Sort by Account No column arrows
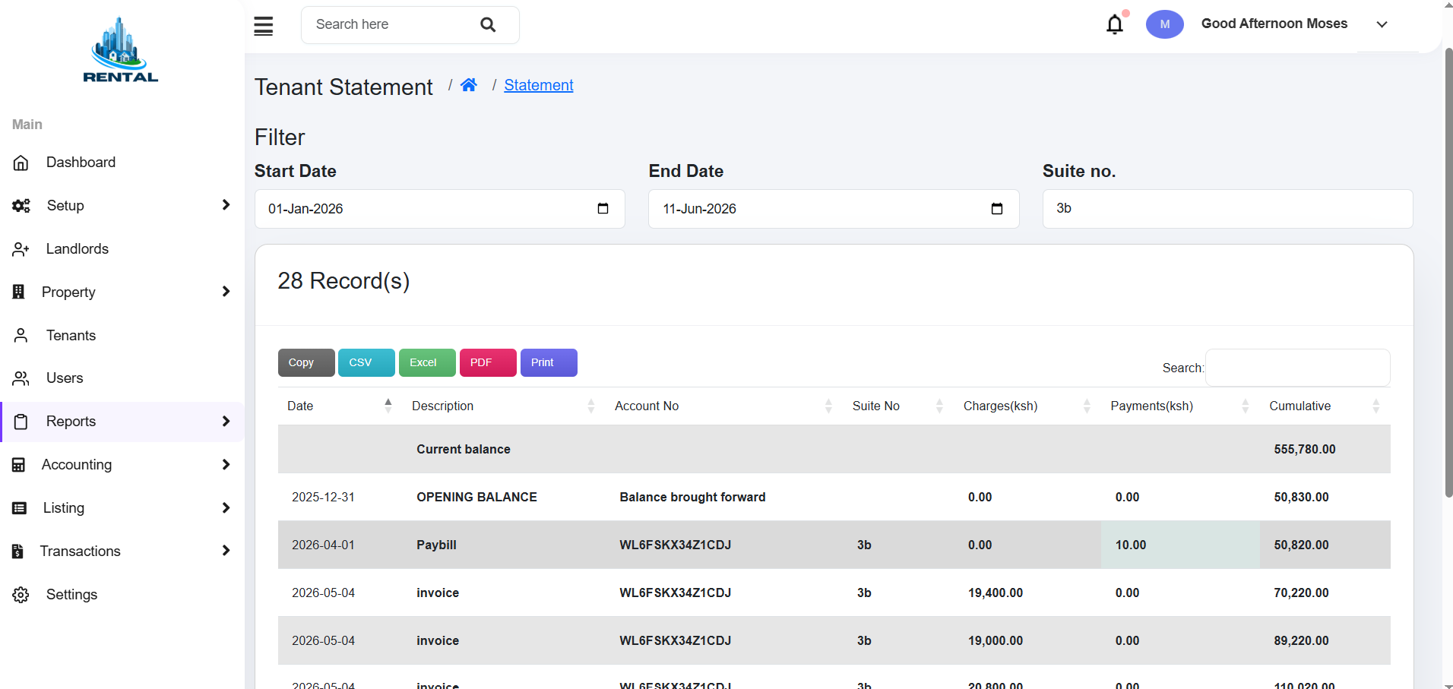1453x689 pixels. [x=828, y=406]
